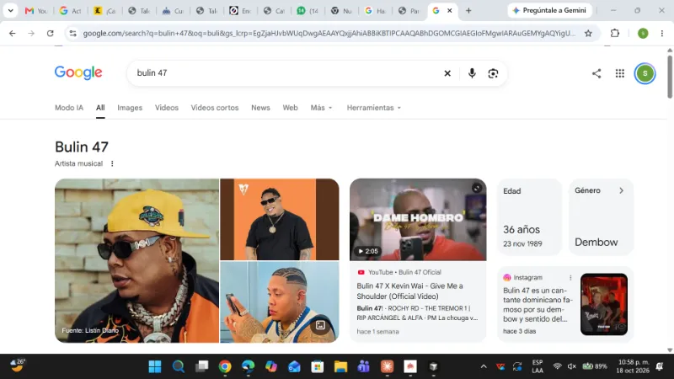Bookmark this page with the star icon
This screenshot has width=674, height=379.
click(x=588, y=33)
